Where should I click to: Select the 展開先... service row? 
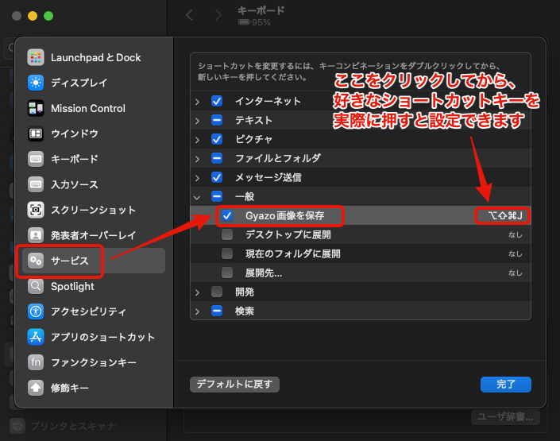357,273
